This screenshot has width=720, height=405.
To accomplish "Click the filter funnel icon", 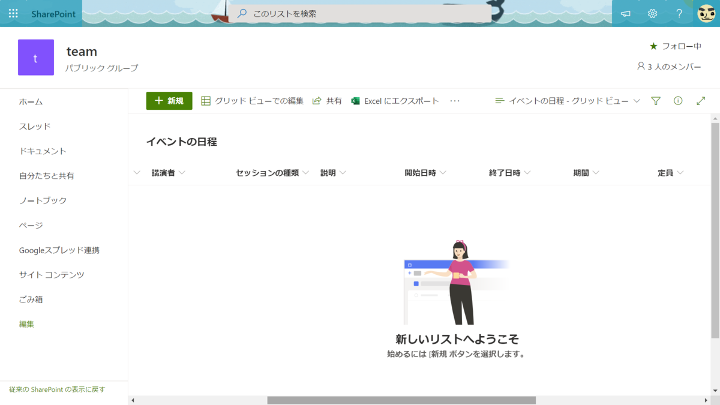I will [x=656, y=101].
